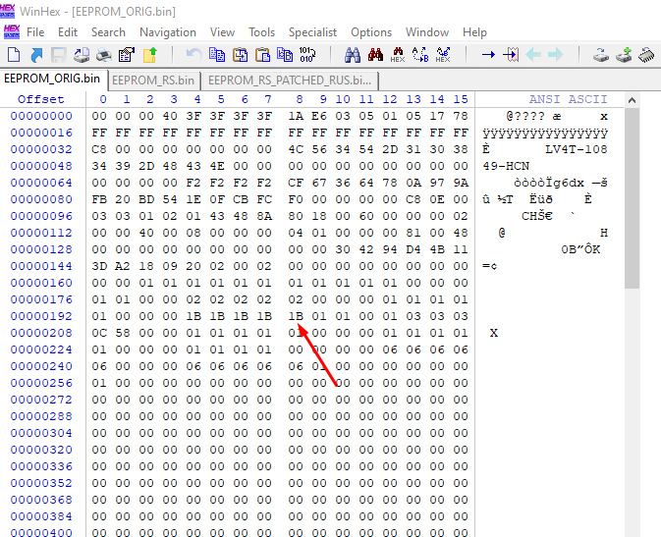Open the Tools menu
661x537 pixels.
(x=262, y=32)
